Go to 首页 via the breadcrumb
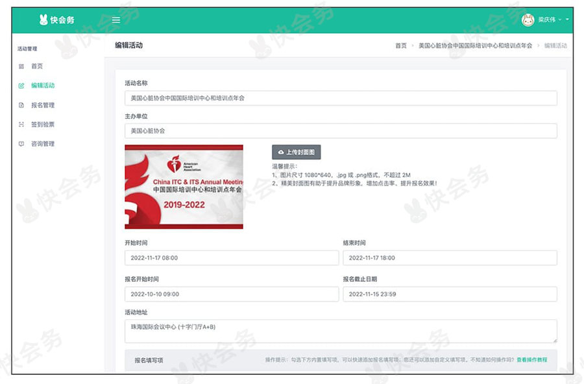584x384 pixels. [401, 46]
